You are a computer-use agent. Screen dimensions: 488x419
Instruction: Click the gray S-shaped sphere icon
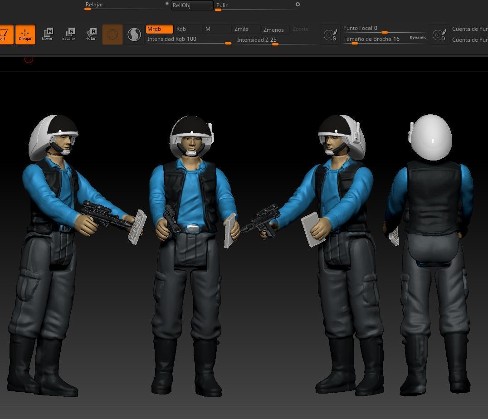point(134,34)
